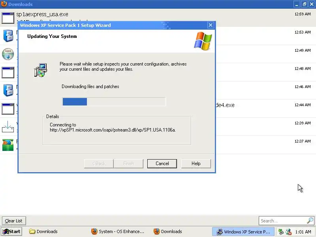The height and width of the screenshot is (237, 316).
Task: Click the Firefox icon in Downloads title bar
Action: tap(4, 4)
